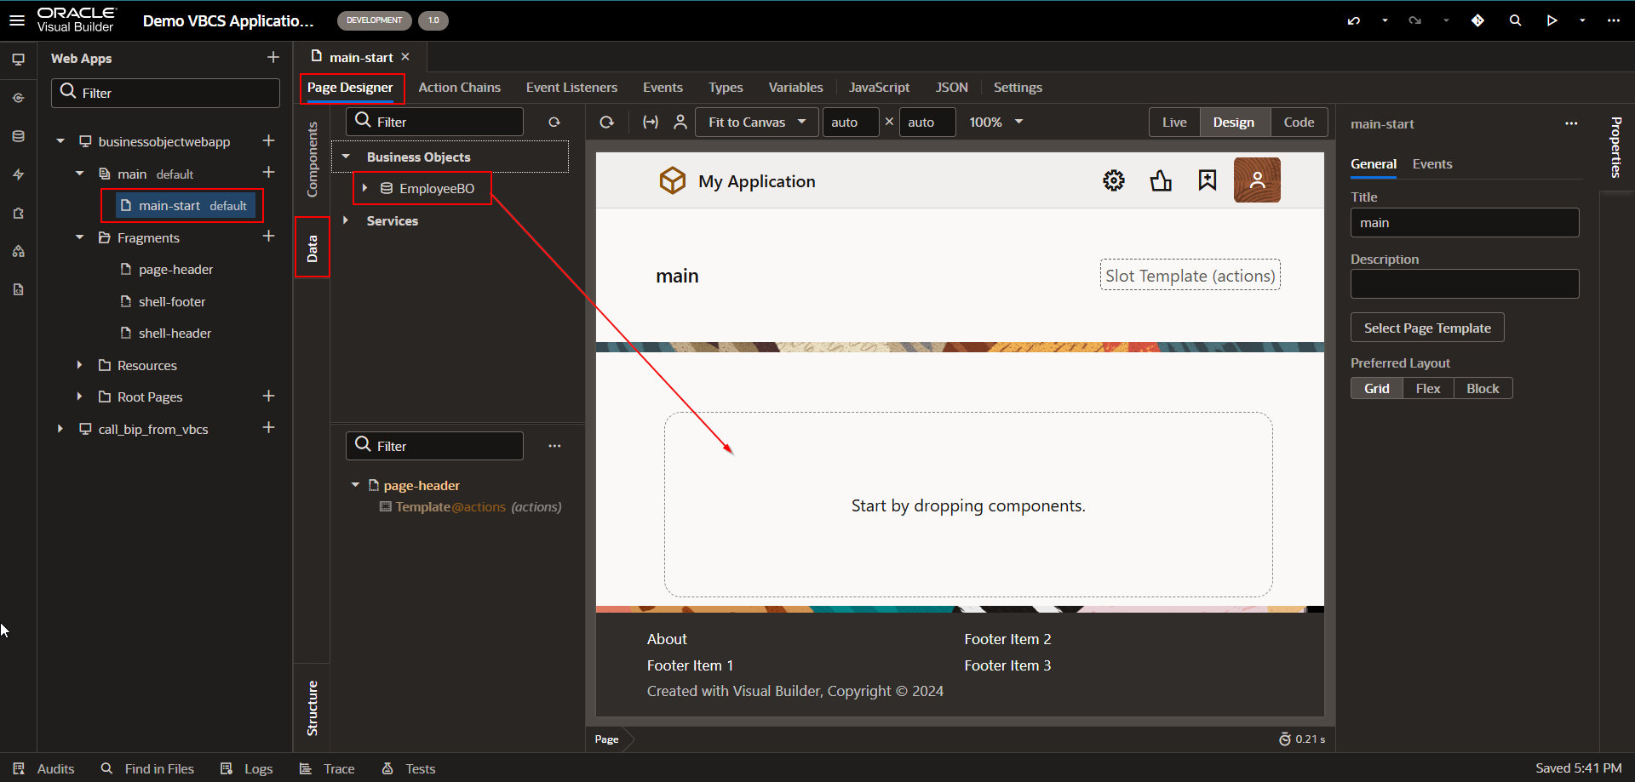Open the Variables tab

[x=795, y=88]
